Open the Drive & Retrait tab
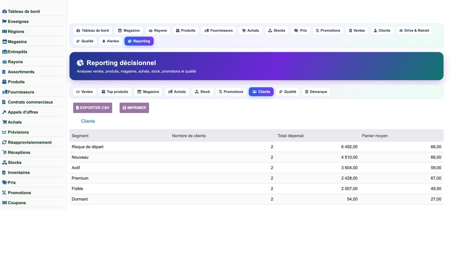 pyautogui.click(x=414, y=31)
